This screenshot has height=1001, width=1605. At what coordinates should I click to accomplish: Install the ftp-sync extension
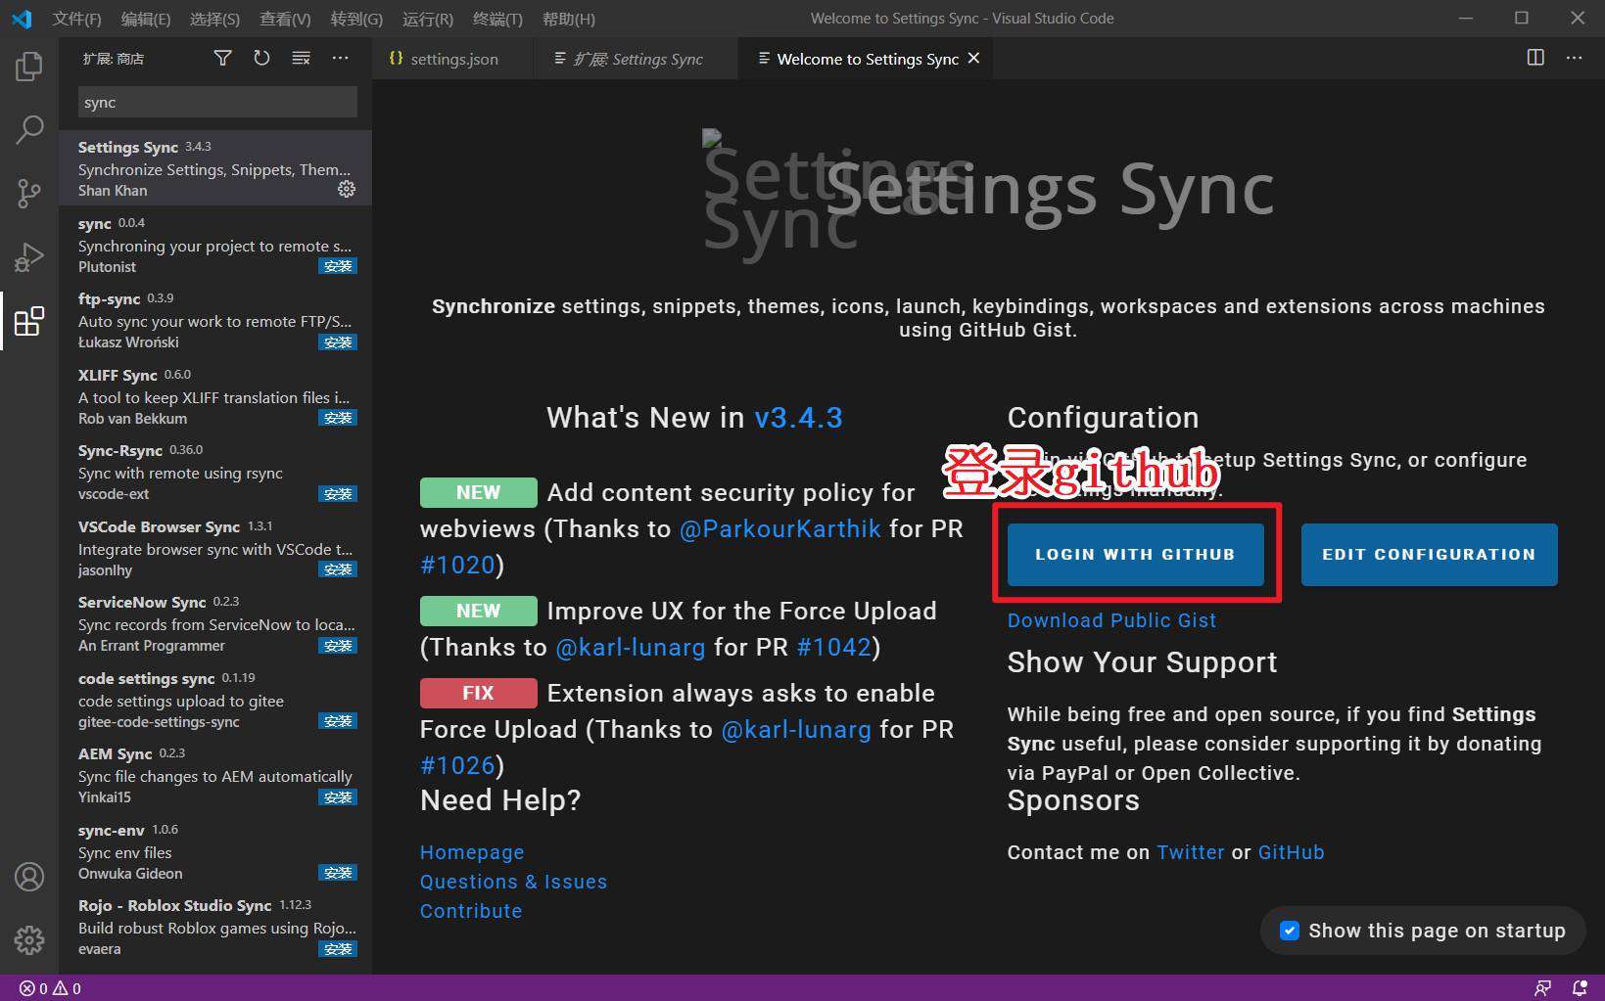tap(338, 342)
